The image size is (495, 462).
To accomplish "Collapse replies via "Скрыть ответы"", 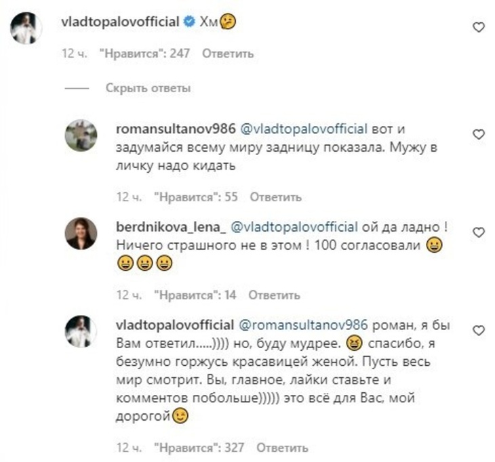I will click(148, 88).
